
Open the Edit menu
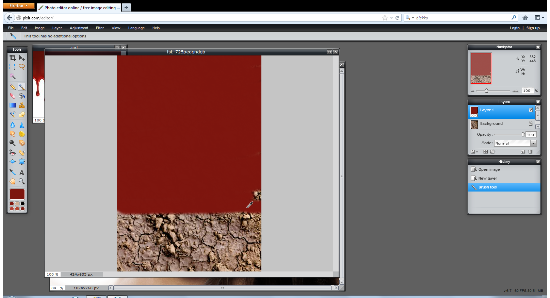pyautogui.click(x=24, y=28)
